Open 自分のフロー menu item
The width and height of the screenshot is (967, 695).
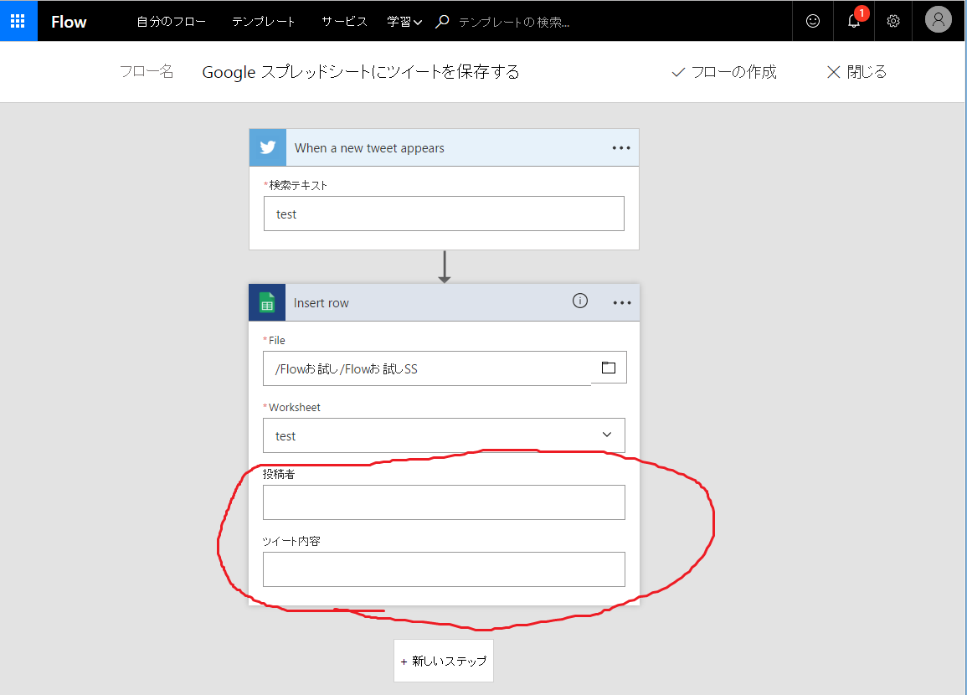pos(172,22)
